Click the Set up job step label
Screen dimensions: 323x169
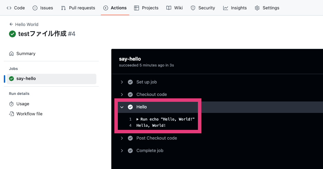[x=147, y=82]
